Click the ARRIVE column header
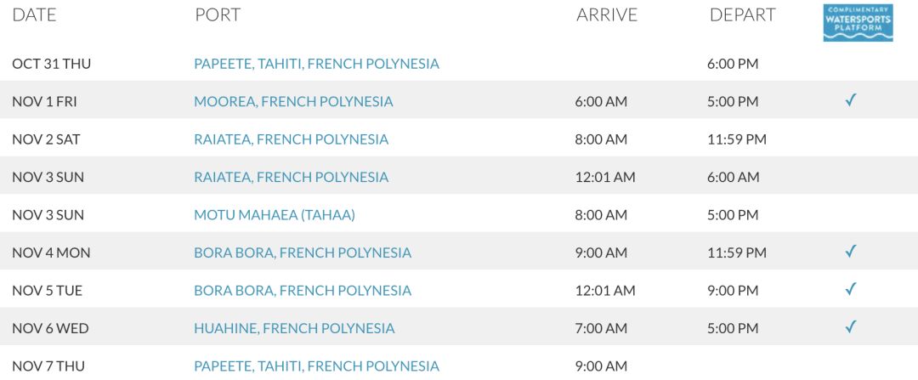918x380 pixels. pos(607,15)
